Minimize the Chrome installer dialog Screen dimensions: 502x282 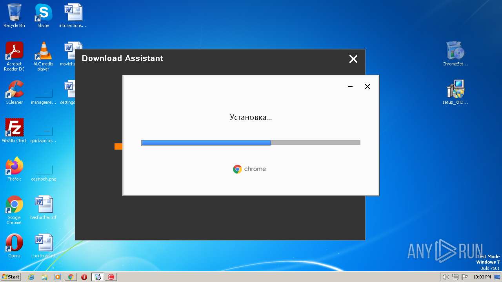click(350, 87)
